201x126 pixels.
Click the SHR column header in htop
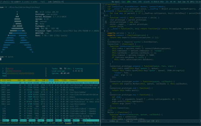tap(44, 80)
